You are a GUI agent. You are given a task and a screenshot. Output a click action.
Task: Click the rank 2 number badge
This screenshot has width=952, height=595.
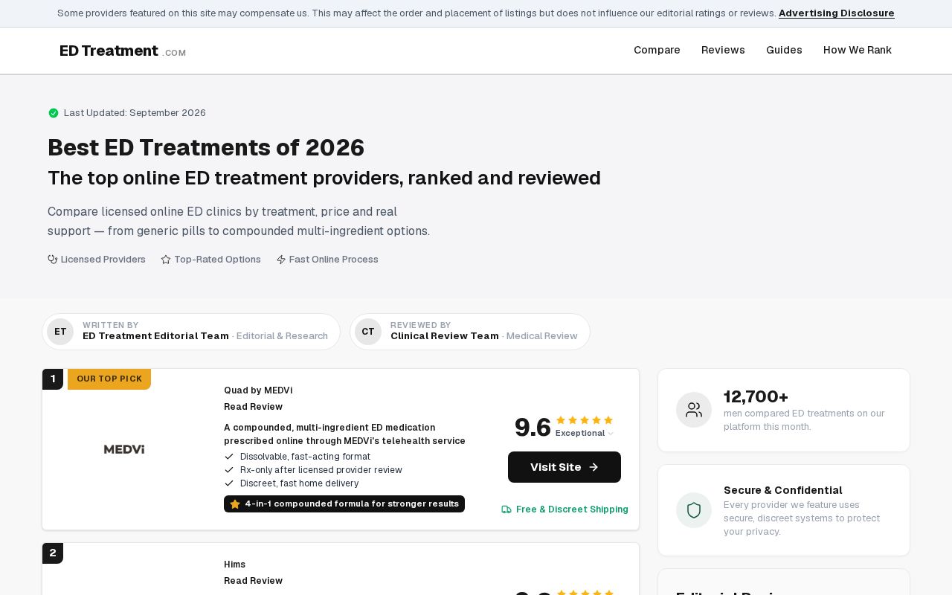tap(53, 553)
